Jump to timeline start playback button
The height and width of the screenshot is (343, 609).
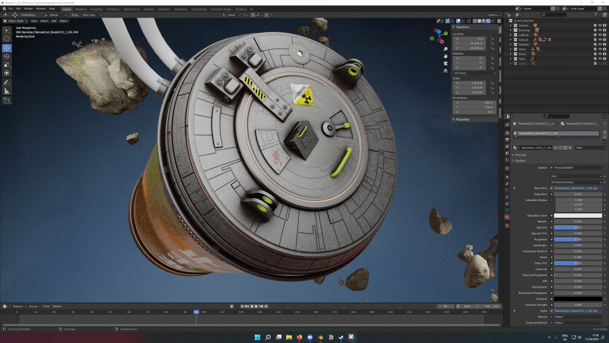pyautogui.click(x=243, y=306)
